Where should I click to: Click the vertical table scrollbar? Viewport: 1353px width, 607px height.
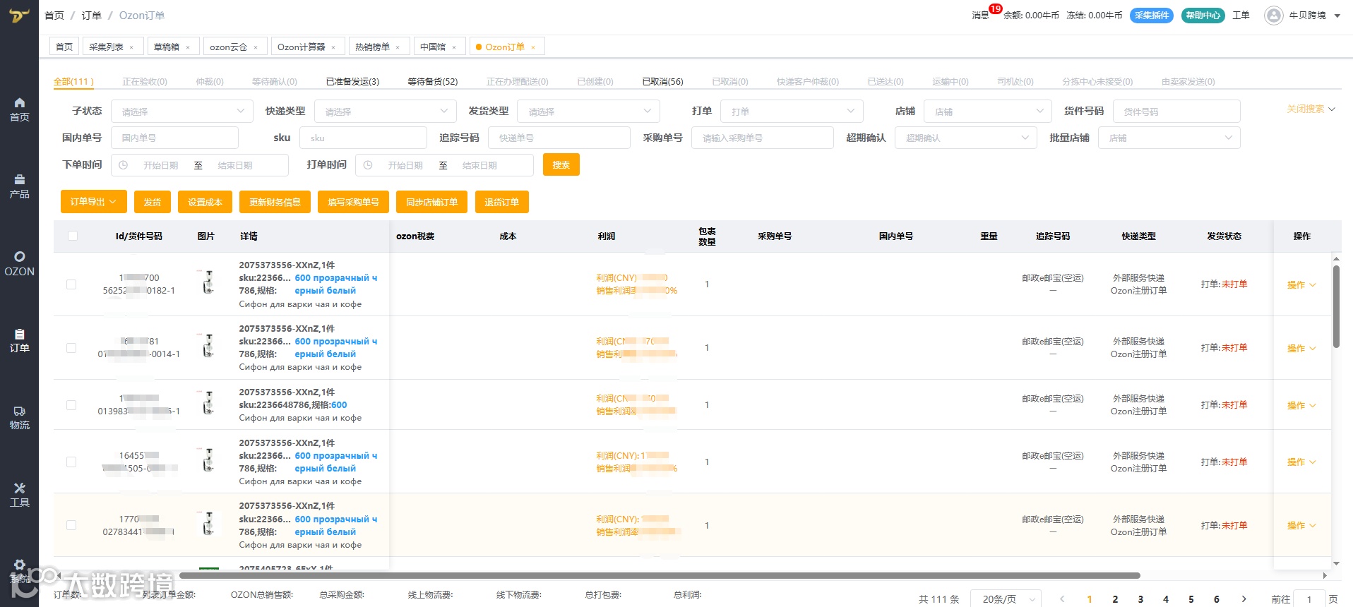point(1336,307)
